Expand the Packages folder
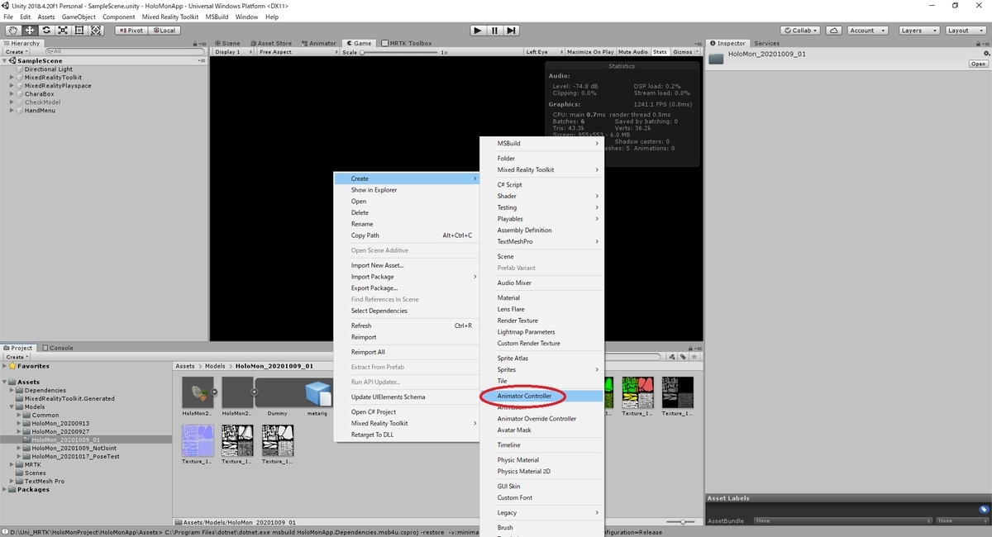992x537 pixels. click(x=5, y=490)
